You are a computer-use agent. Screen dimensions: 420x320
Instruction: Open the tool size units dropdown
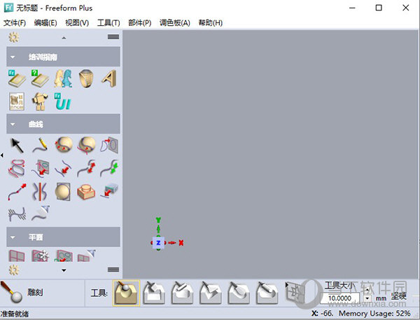367,298
